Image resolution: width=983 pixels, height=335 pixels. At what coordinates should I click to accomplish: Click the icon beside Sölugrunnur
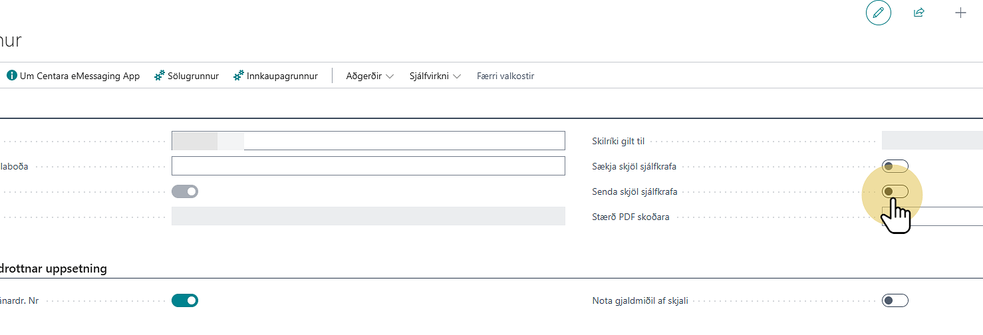tap(160, 76)
